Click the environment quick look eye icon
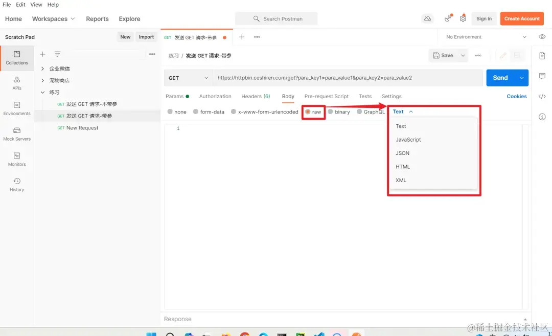 (x=542, y=37)
